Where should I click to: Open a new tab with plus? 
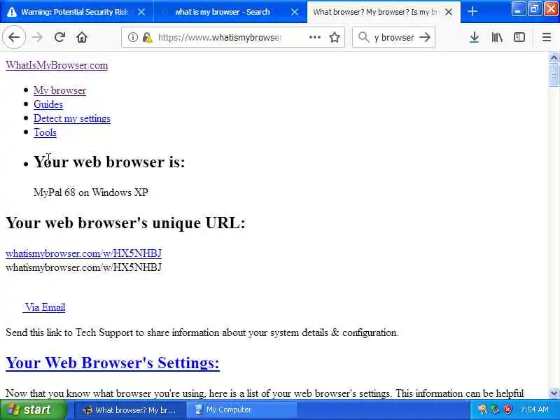coord(472,11)
